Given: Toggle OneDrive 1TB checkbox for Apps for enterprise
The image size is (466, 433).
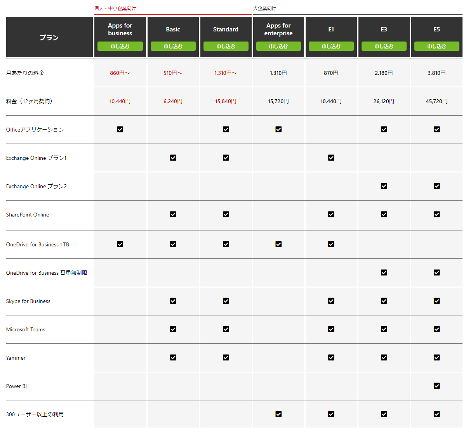Looking at the screenshot, I should (x=278, y=244).
